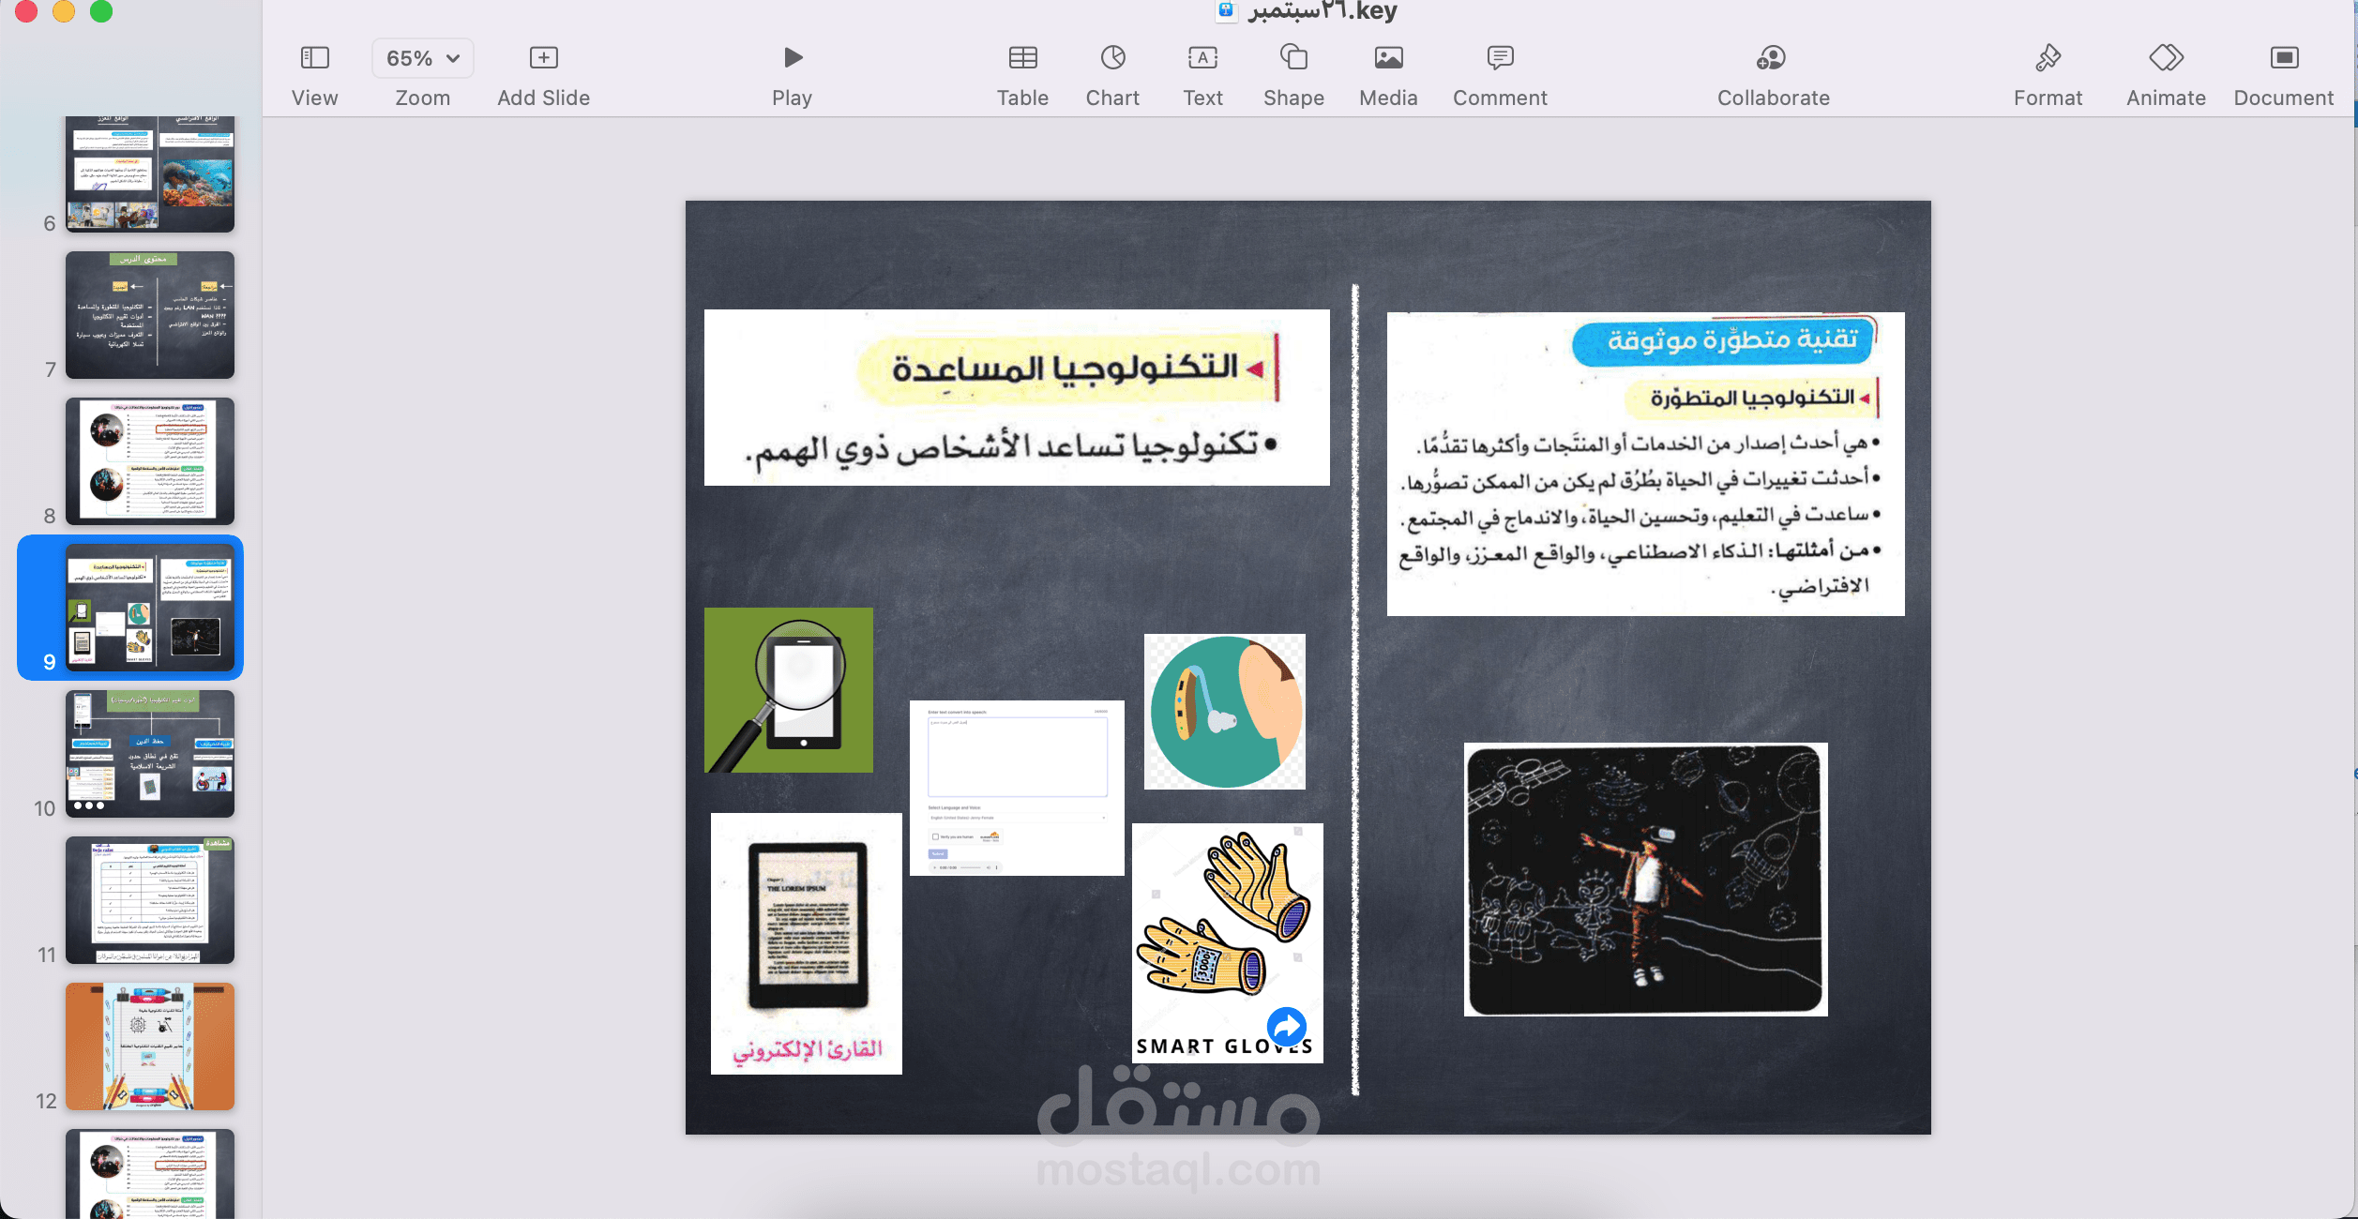The image size is (2358, 1219).
Task: Toggle the Document sidebar
Action: (2283, 58)
